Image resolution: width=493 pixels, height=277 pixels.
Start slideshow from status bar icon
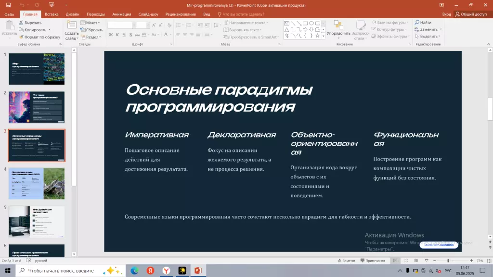point(427,260)
